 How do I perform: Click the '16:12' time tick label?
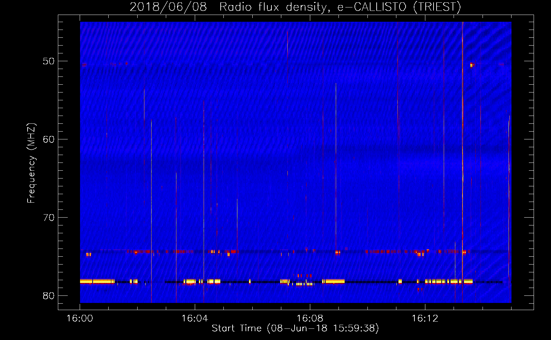pyautogui.click(x=425, y=319)
